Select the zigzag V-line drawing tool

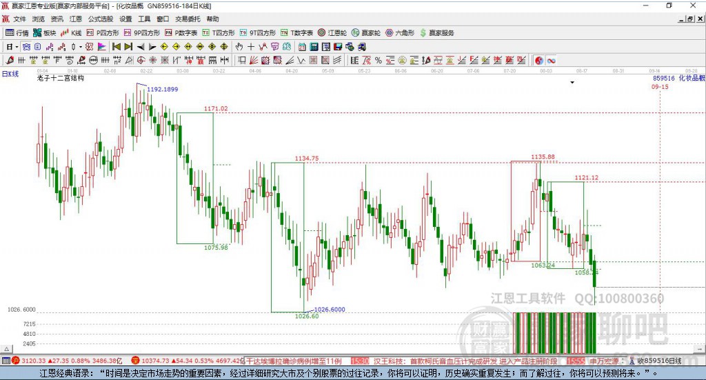tap(301, 60)
